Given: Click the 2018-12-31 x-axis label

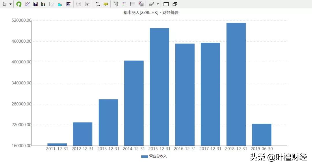Looking at the screenshot, I should [x=236, y=149].
